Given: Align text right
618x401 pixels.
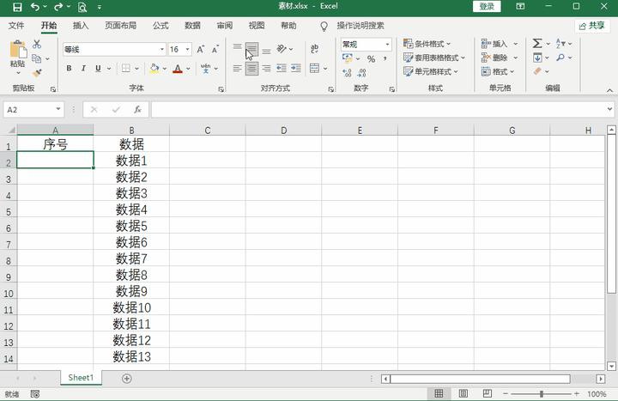Looking at the screenshot, I should [266, 69].
